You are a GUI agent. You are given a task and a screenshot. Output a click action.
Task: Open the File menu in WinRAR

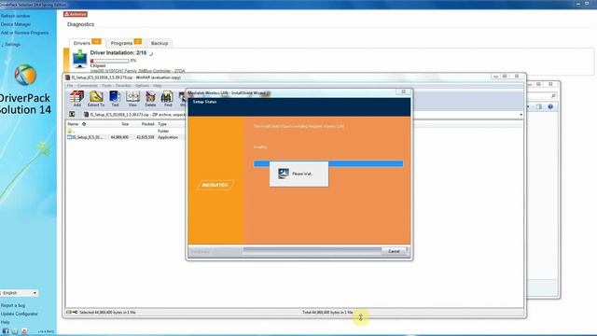70,86
